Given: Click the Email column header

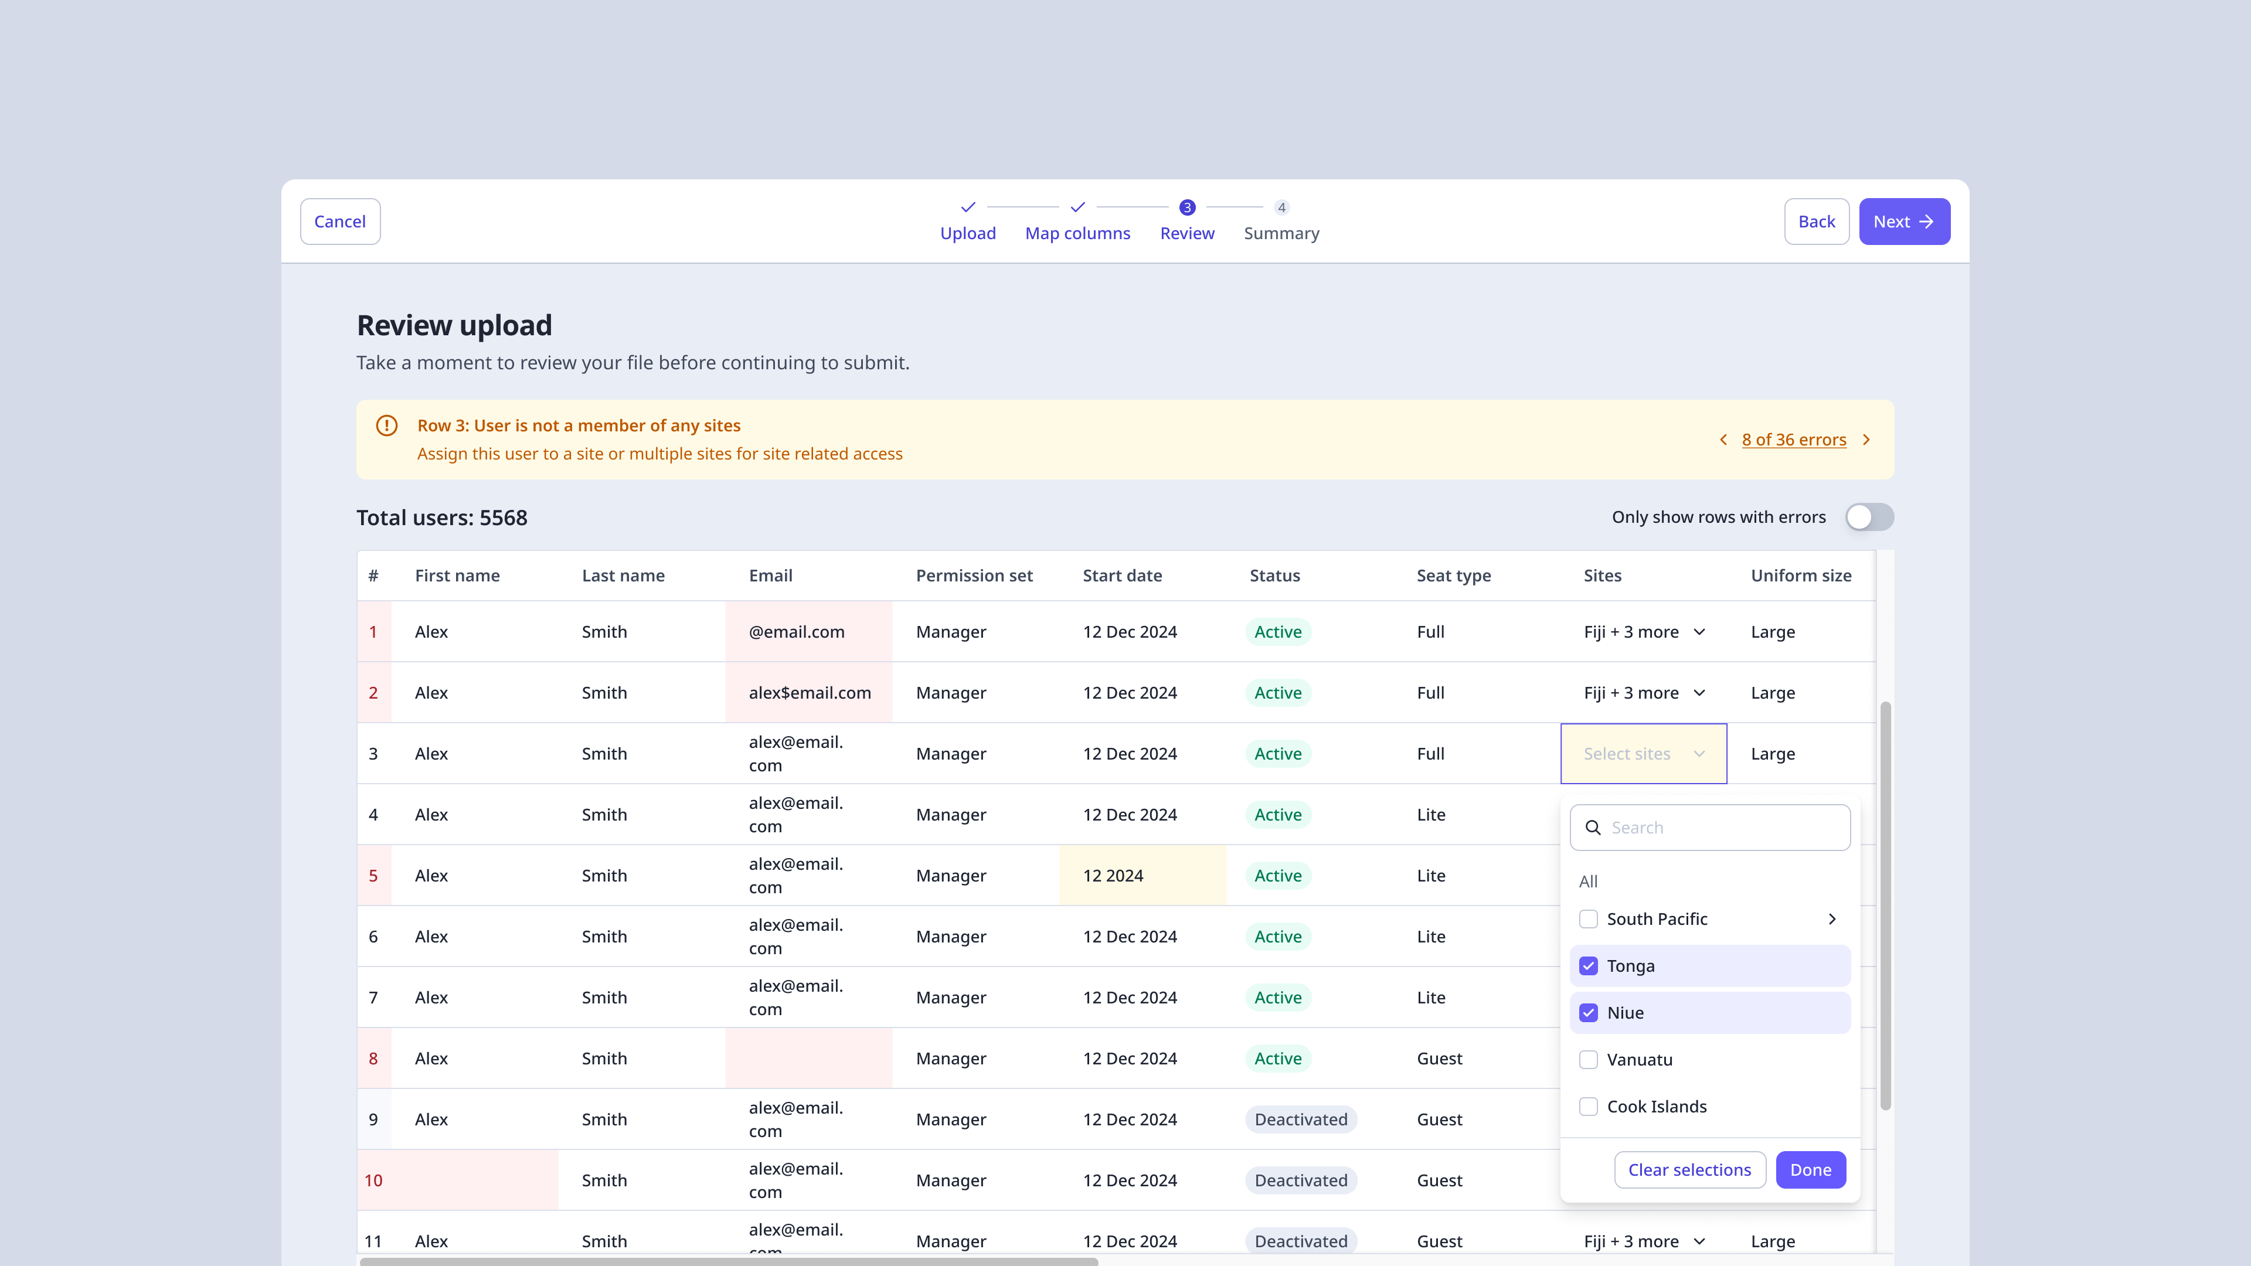Looking at the screenshot, I should pos(770,576).
